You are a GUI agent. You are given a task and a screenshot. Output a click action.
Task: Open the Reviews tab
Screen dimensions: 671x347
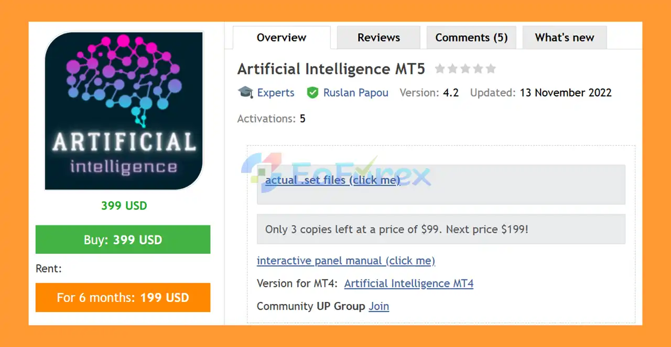point(378,38)
